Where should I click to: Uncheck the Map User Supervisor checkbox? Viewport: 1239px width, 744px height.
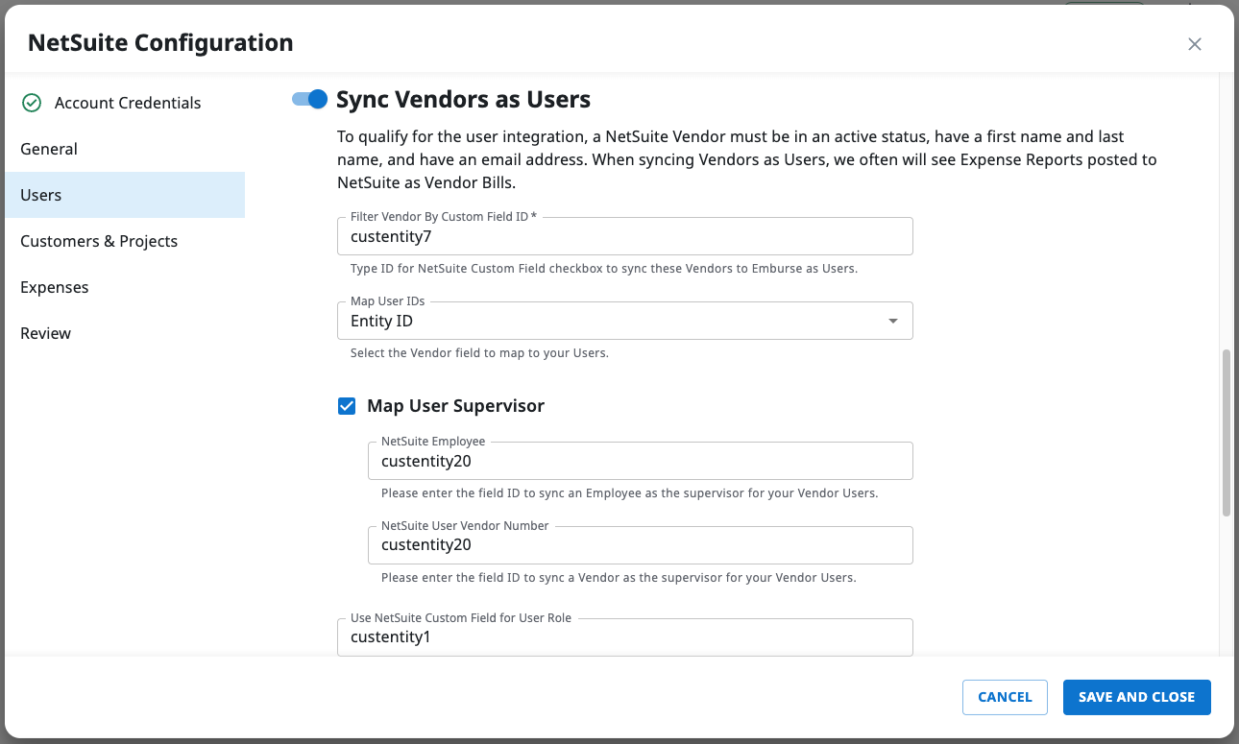point(347,406)
